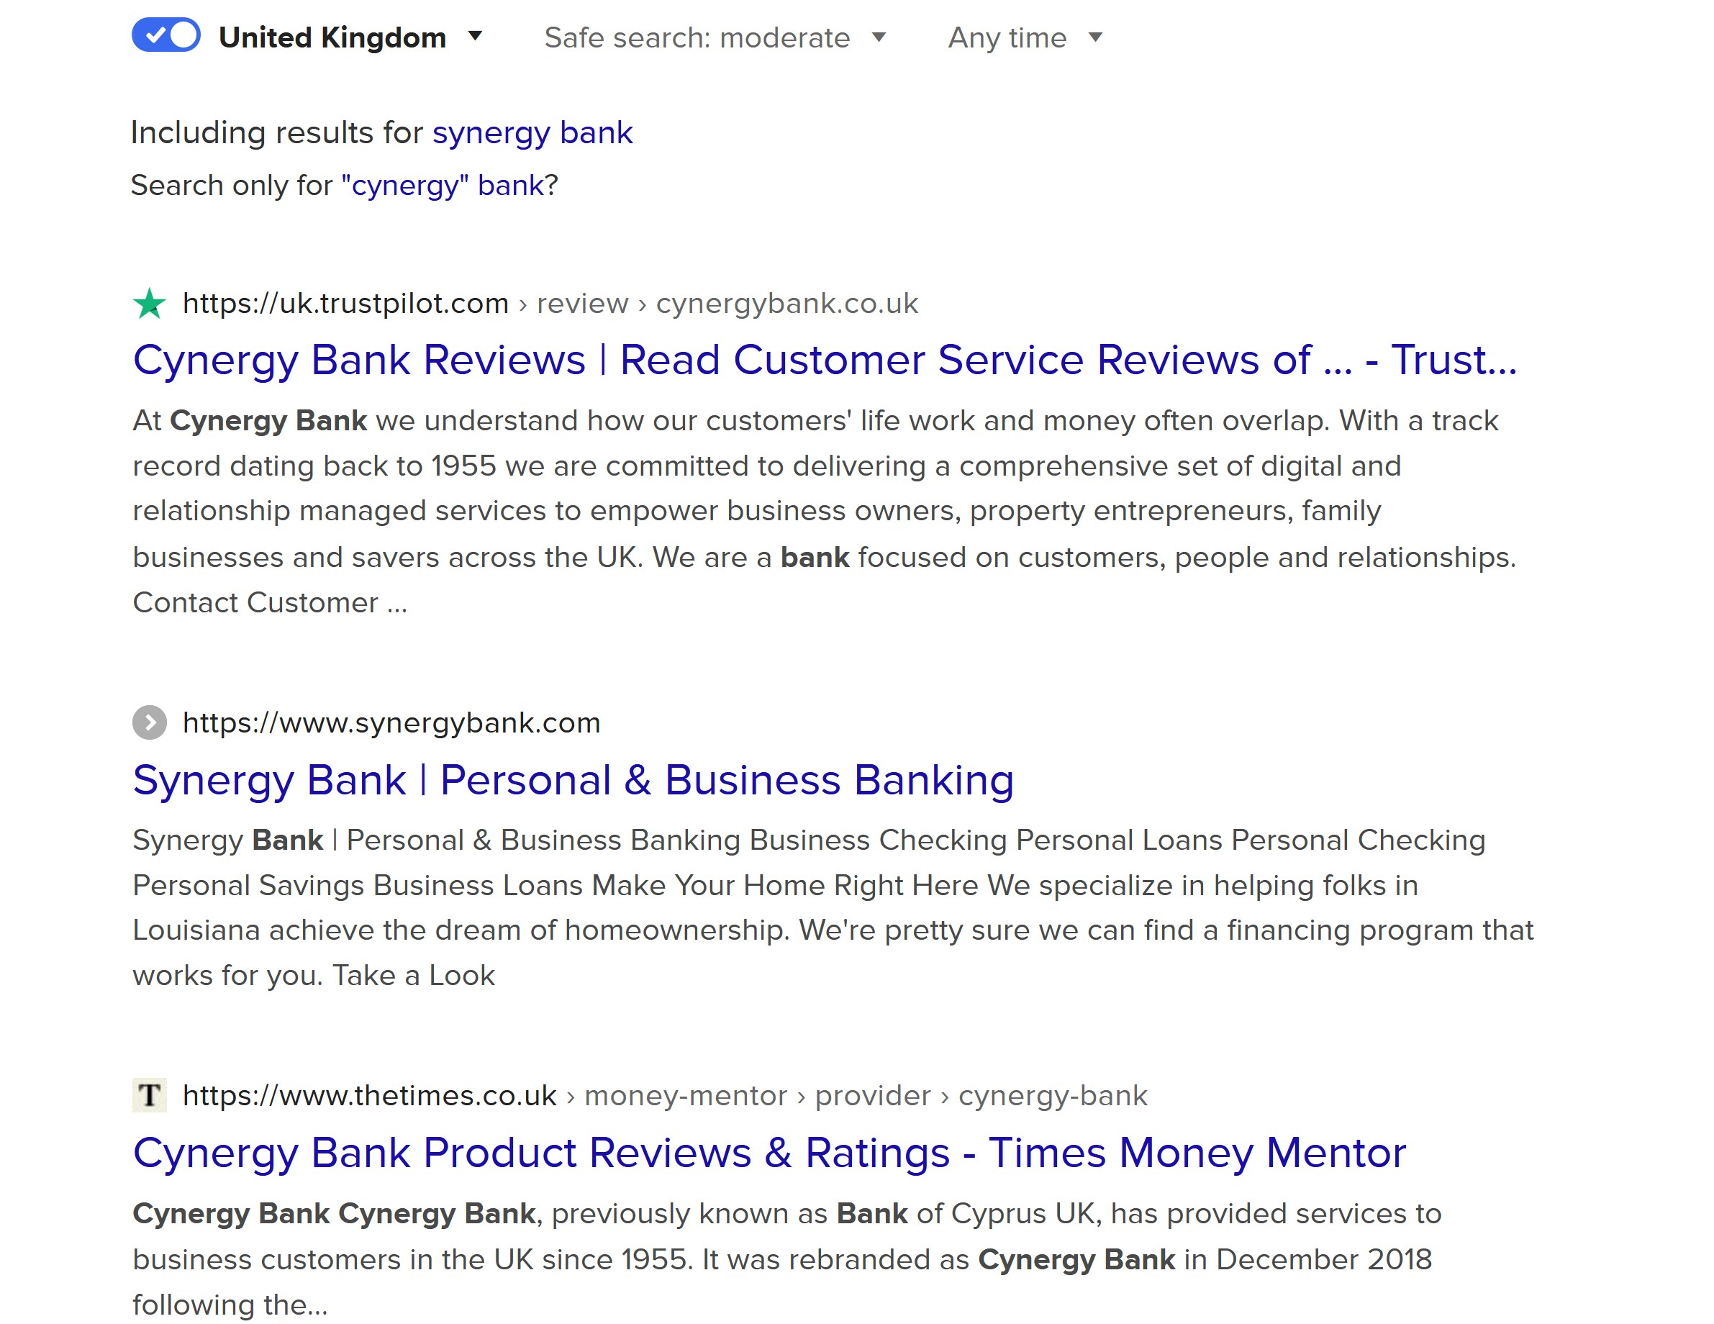The image size is (1714, 1324).
Task: Open Cynergy Bank Reviews Trustpilot result title
Action: [x=825, y=361]
